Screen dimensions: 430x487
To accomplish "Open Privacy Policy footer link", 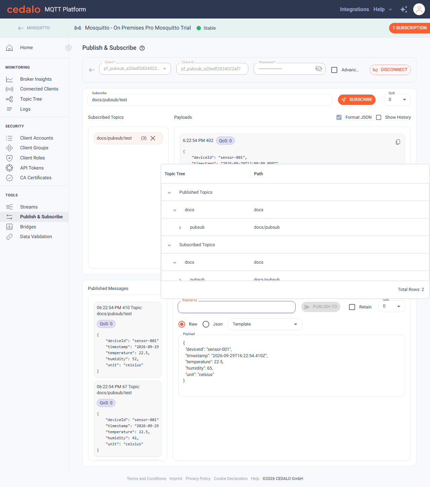I will (x=198, y=479).
